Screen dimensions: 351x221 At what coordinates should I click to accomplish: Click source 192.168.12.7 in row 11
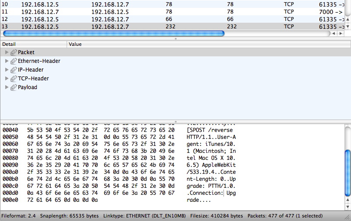click(x=40, y=12)
